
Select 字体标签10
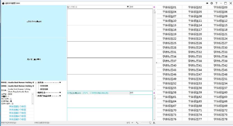(x=169, y=21)
